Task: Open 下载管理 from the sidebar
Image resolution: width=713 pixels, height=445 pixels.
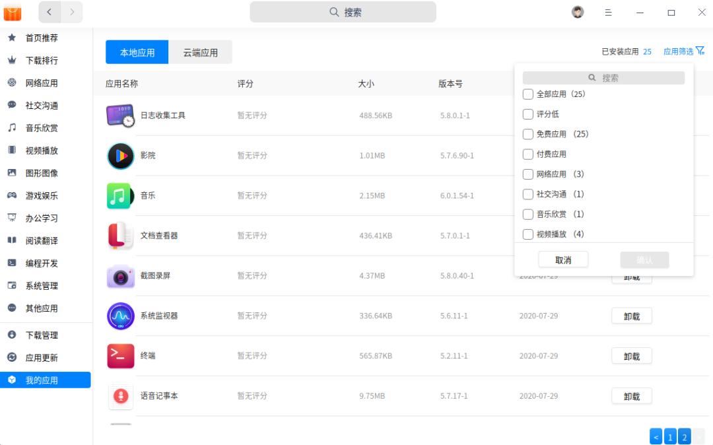Action: 46,335
